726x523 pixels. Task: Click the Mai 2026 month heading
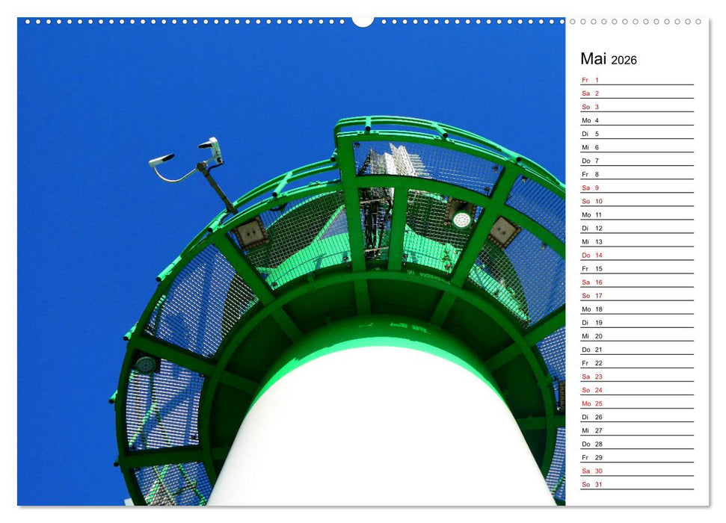[607, 60]
